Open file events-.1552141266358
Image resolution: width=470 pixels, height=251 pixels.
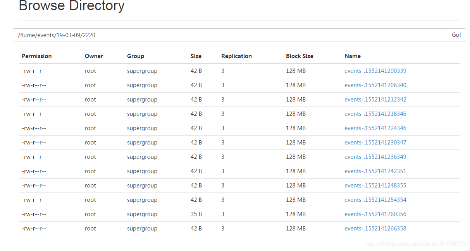click(375, 229)
